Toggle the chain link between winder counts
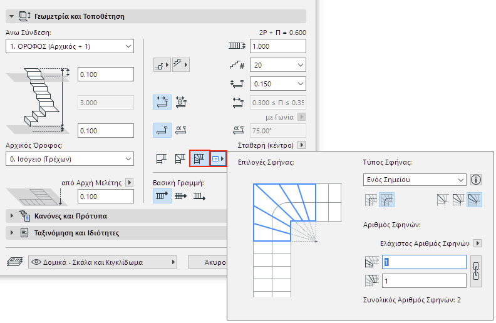 [x=476, y=271]
